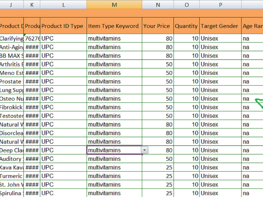Click quantity 10 in the Testoster row
This screenshot has height=197, width=263.
pos(187,116)
